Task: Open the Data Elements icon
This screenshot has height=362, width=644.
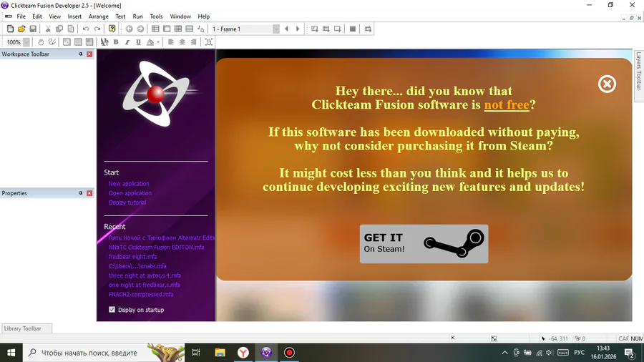Action: 201,29
